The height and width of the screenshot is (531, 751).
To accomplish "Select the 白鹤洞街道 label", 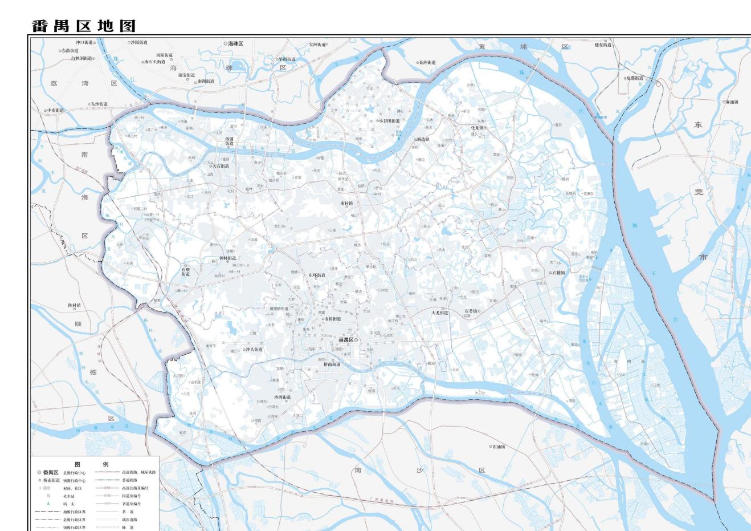I will [x=81, y=58].
